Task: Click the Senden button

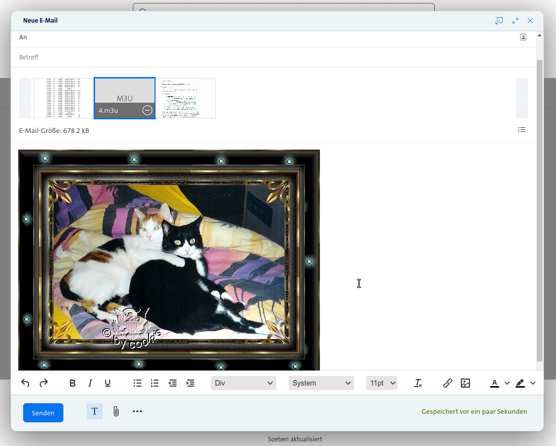Action: (43, 413)
